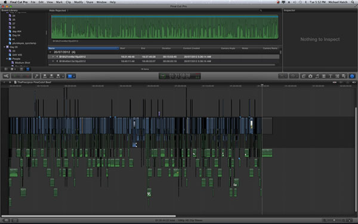Toggle the audio meters in Dashboard
This screenshot has height=224, width=358.
pyautogui.click(x=197, y=76)
